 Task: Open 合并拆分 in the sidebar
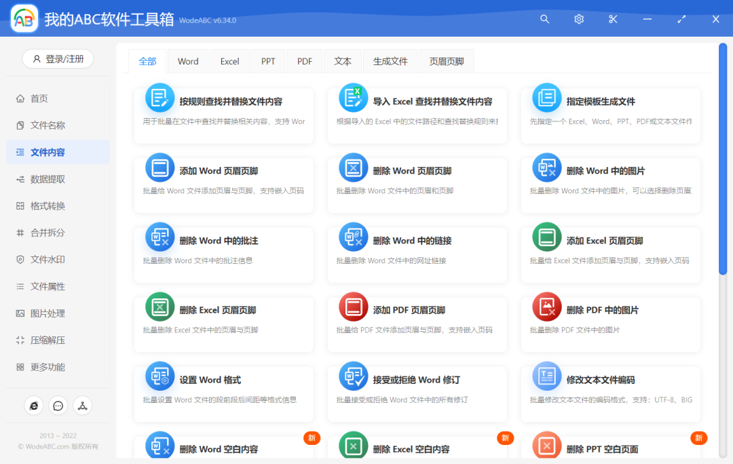pyautogui.click(x=58, y=233)
